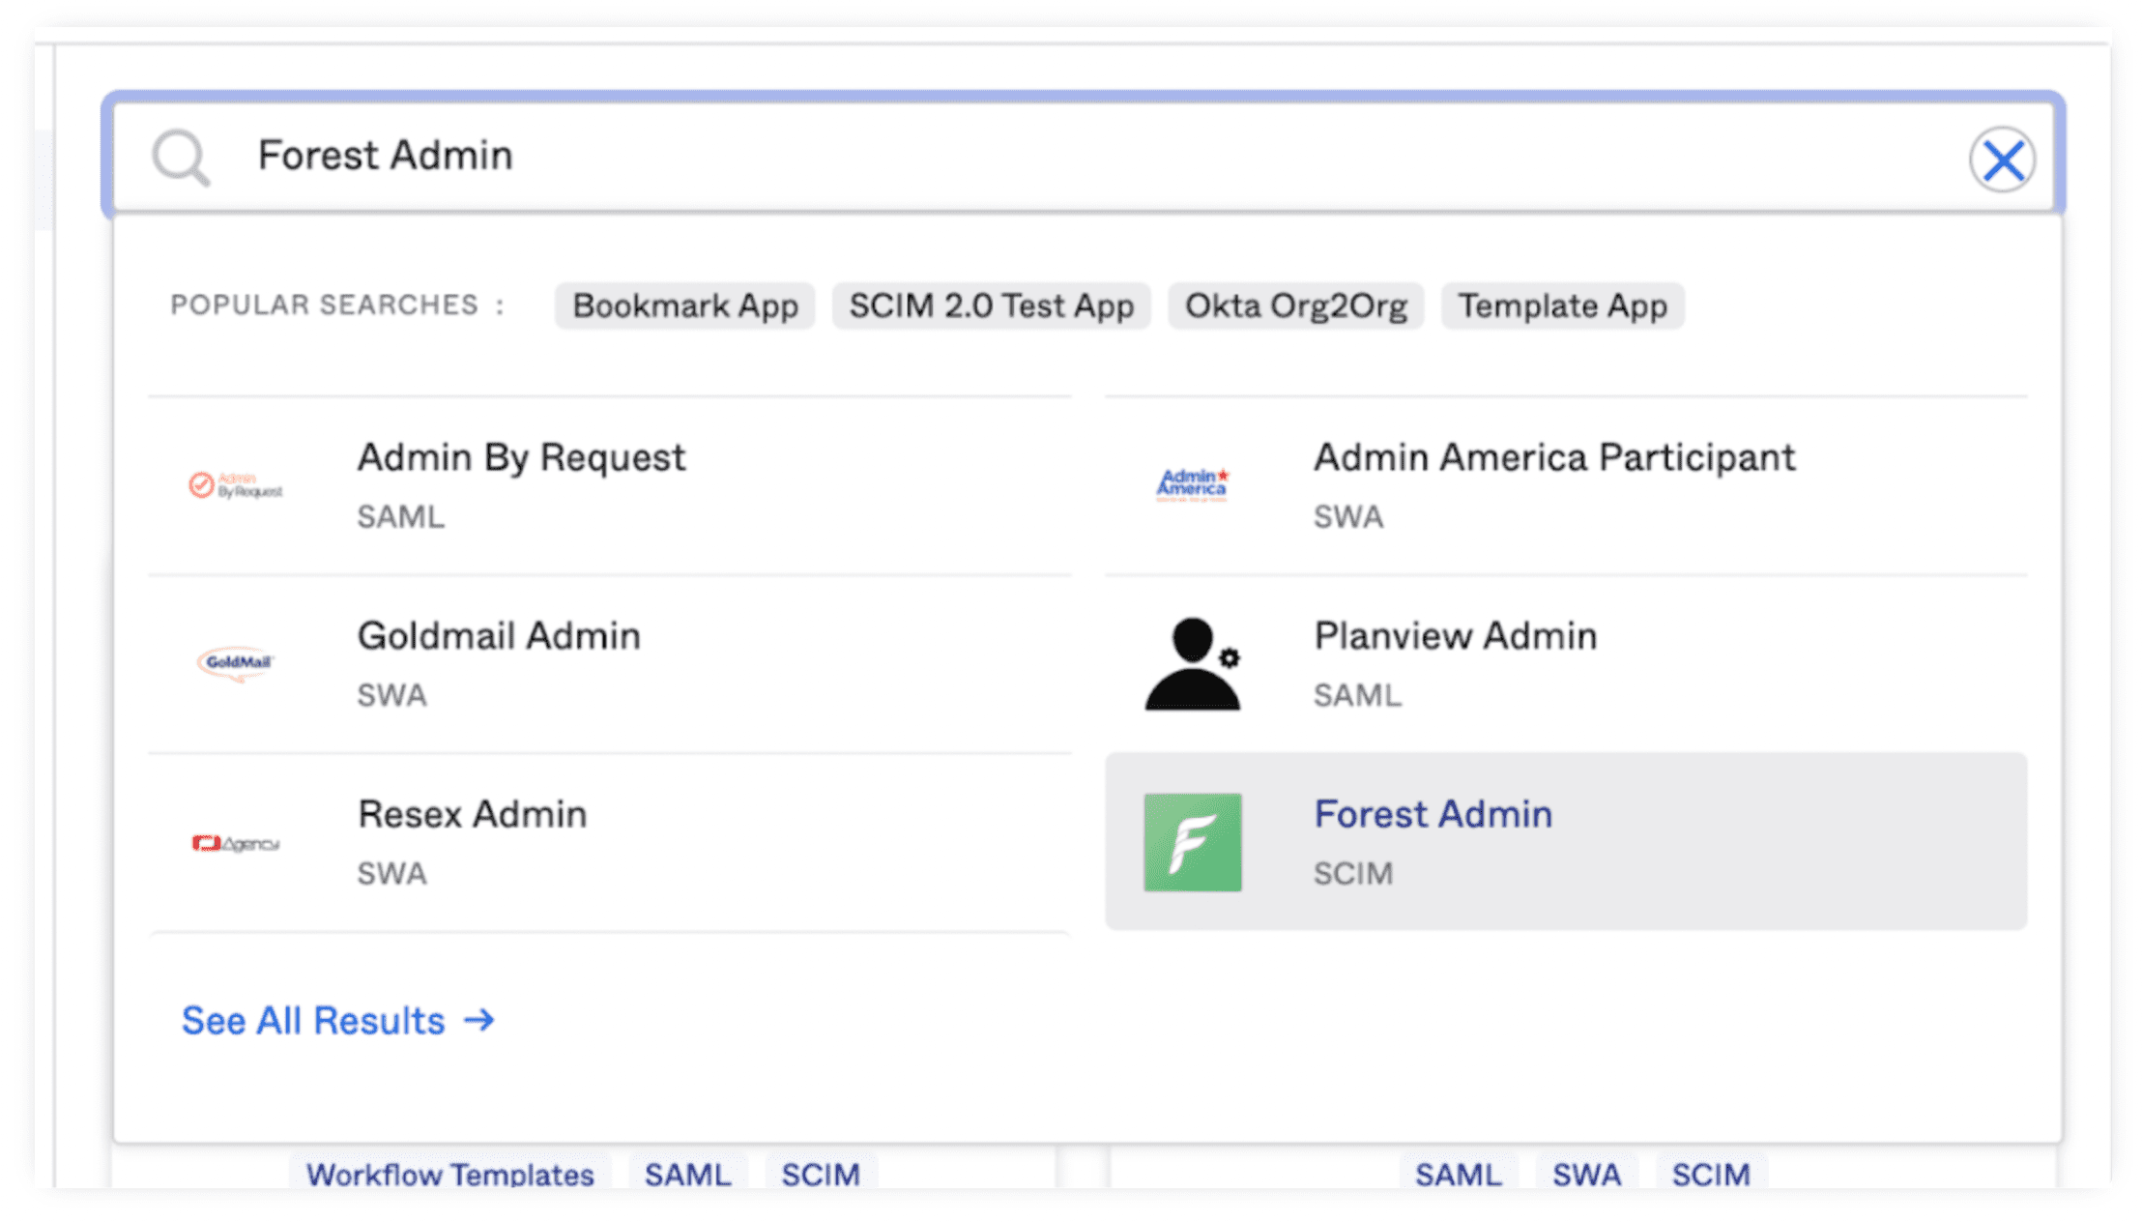Pick the Template App popular search

tap(1562, 306)
